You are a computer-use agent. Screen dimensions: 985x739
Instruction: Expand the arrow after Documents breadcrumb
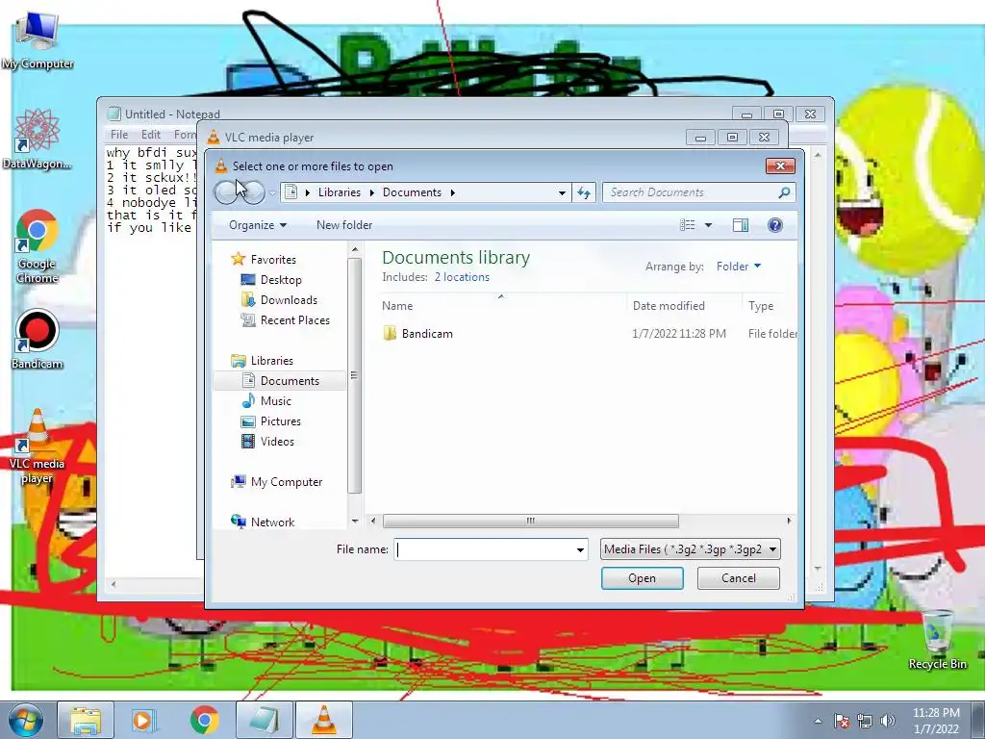pos(452,192)
